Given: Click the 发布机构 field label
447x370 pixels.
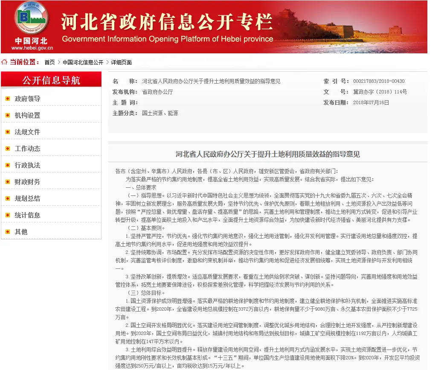Looking at the screenshot, I should point(125,92).
